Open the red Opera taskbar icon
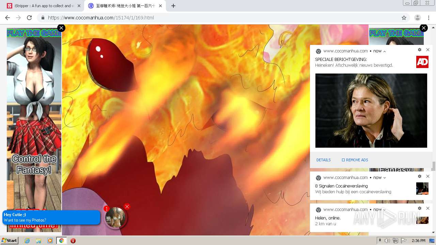The image size is (436, 245). [73, 241]
